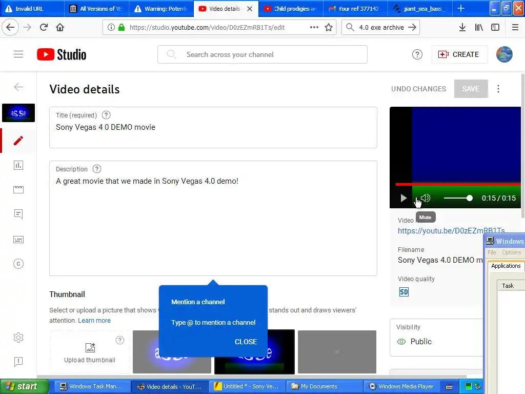Open the YouTube Studio hamburger menu
Image resolution: width=525 pixels, height=394 pixels.
18,54
